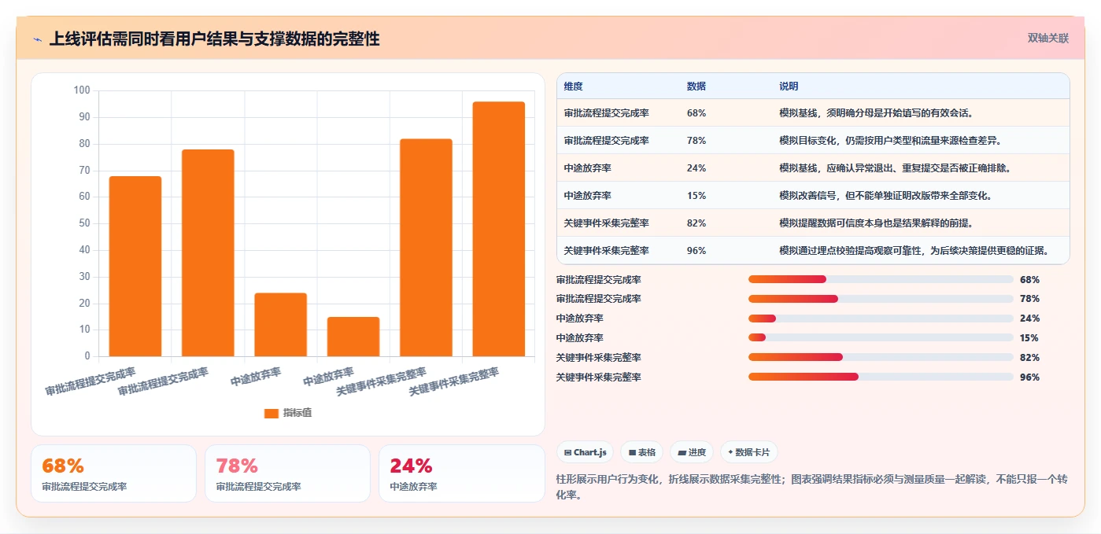
Task: Click the description starting 模拟提醒数据可信度
Action: pos(877,223)
